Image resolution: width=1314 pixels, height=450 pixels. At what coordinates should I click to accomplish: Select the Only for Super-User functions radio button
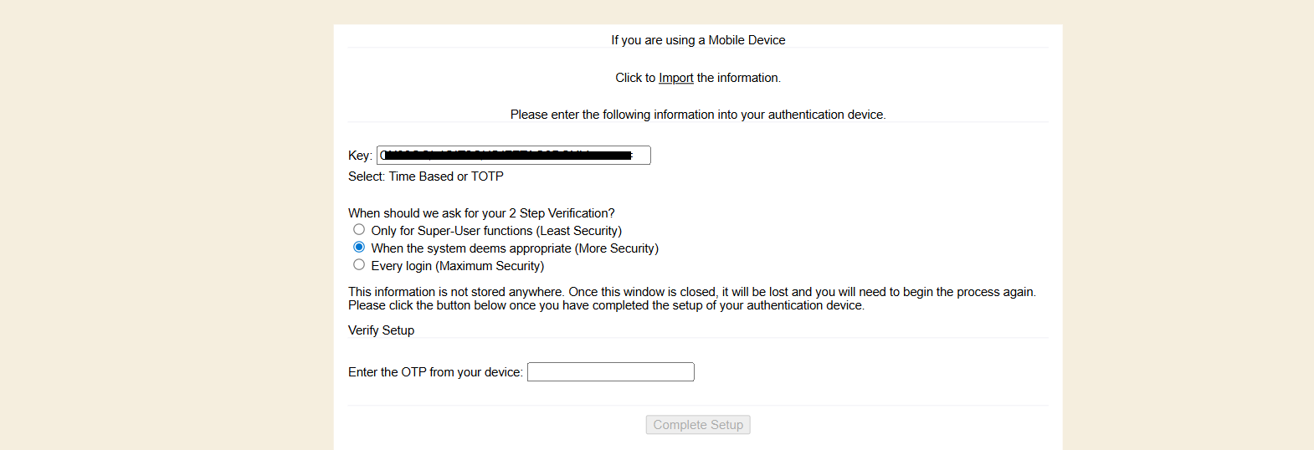(359, 229)
